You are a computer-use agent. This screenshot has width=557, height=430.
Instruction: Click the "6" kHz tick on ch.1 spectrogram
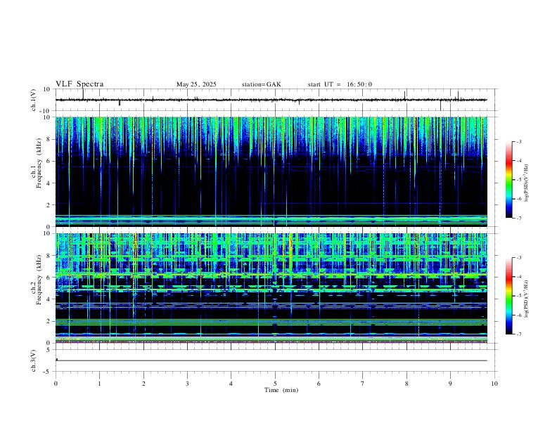pos(49,161)
